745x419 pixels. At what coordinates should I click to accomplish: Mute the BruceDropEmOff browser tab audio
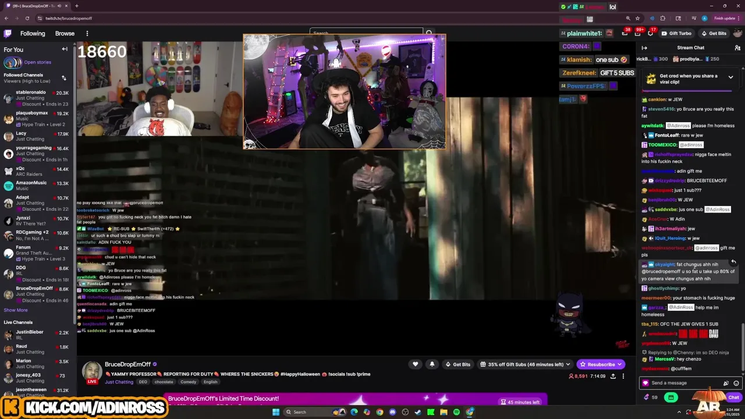coord(59,6)
